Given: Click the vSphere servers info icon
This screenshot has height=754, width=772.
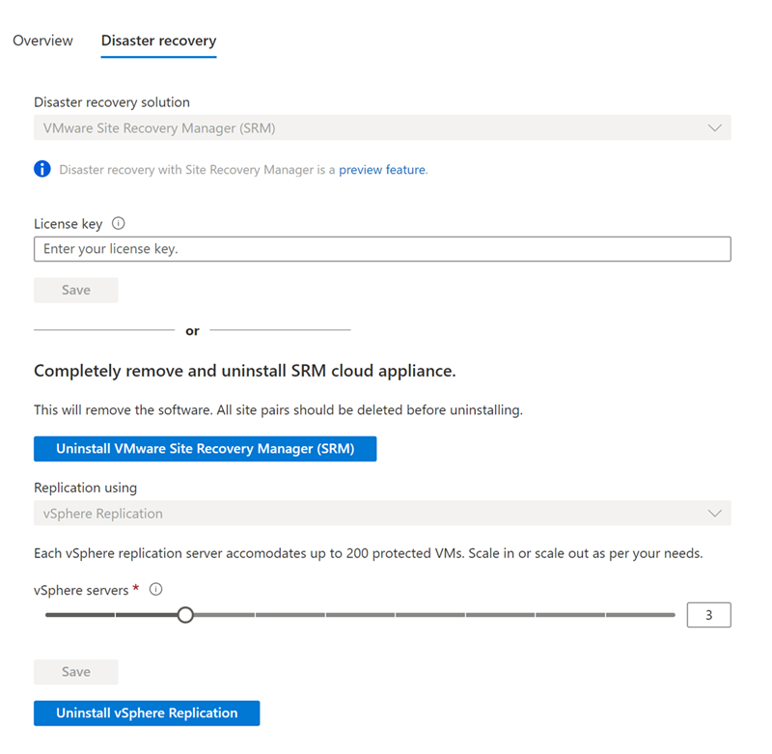Looking at the screenshot, I should coord(156,589).
